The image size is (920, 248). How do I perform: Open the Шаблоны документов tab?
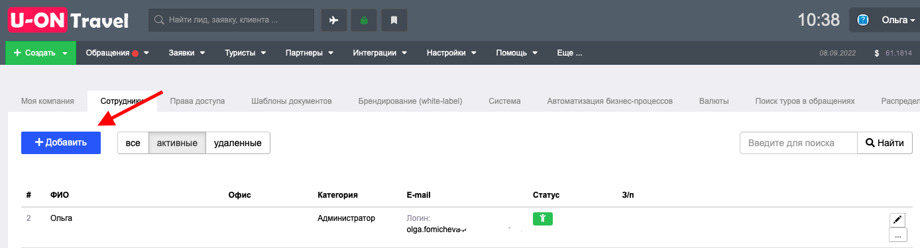point(292,101)
